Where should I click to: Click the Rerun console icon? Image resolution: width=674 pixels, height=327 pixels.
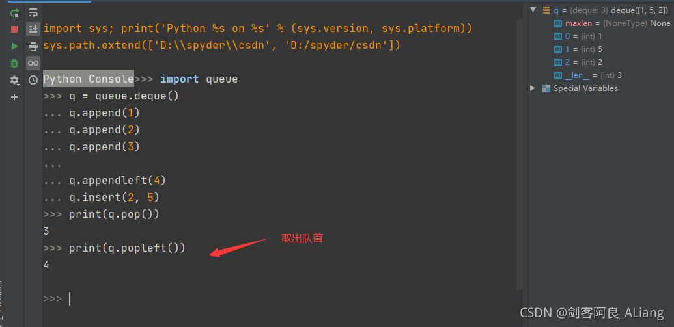(x=14, y=12)
